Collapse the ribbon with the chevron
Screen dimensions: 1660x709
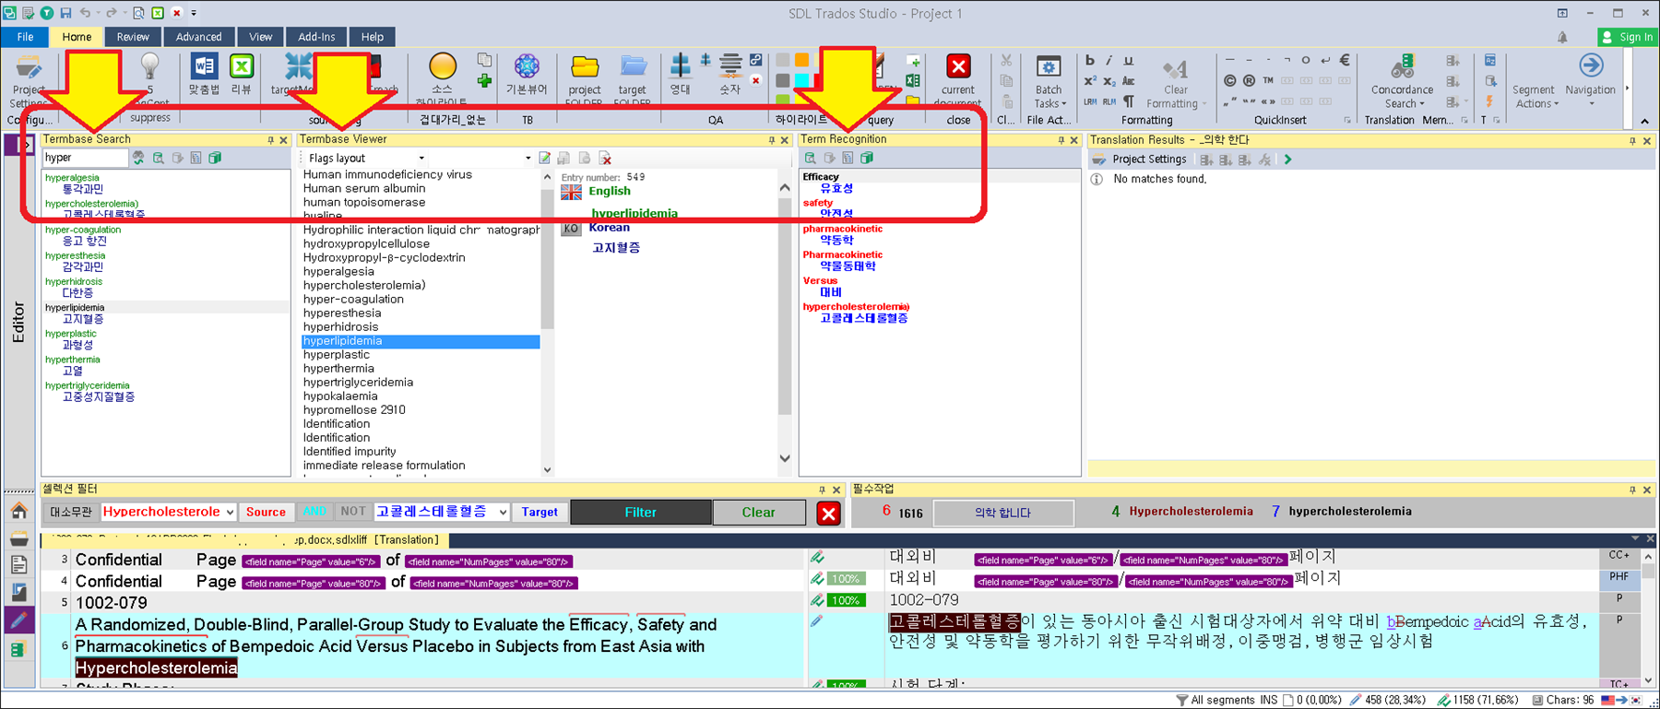point(1644,121)
